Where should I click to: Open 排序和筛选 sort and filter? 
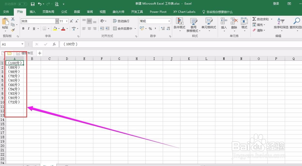[281, 24]
